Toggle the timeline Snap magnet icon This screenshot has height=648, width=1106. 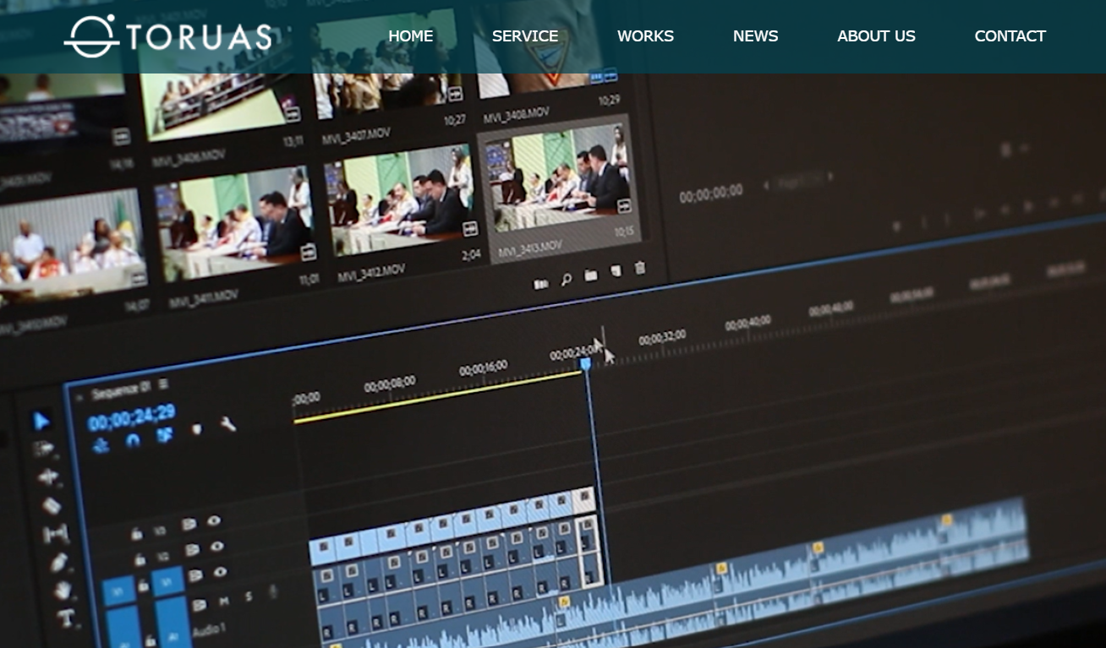pos(133,440)
